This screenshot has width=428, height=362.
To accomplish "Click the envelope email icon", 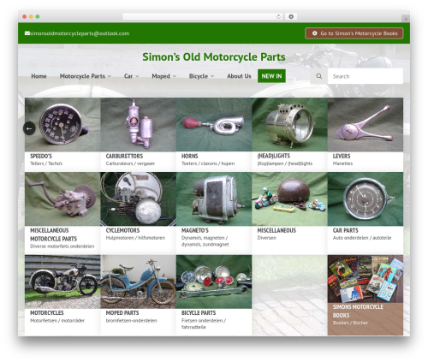I will tap(27, 33).
